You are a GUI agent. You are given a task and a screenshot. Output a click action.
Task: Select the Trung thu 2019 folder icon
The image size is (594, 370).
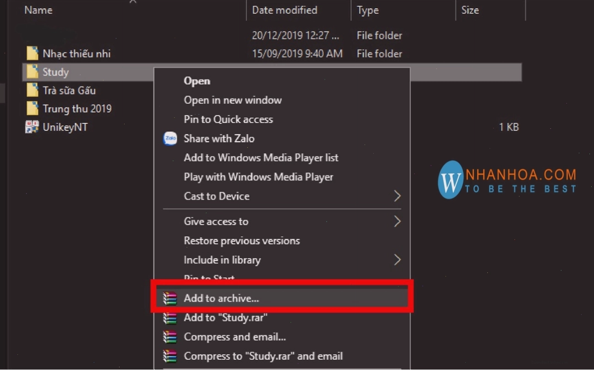pyautogui.click(x=32, y=109)
